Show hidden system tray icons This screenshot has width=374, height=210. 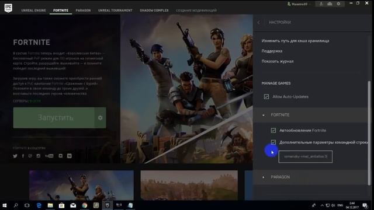coord(322,205)
